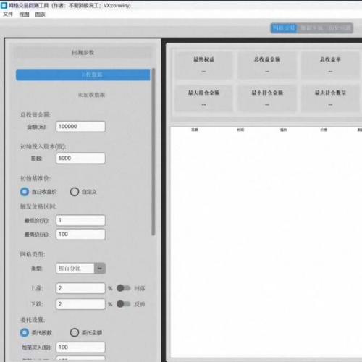362x362 pixels.
Task: Click the 最小持仓金额 summary card
Action: click(x=267, y=98)
